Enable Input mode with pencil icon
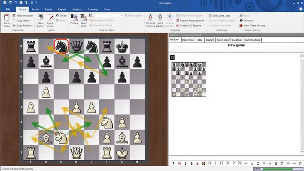 pyautogui.click(x=50, y=21)
